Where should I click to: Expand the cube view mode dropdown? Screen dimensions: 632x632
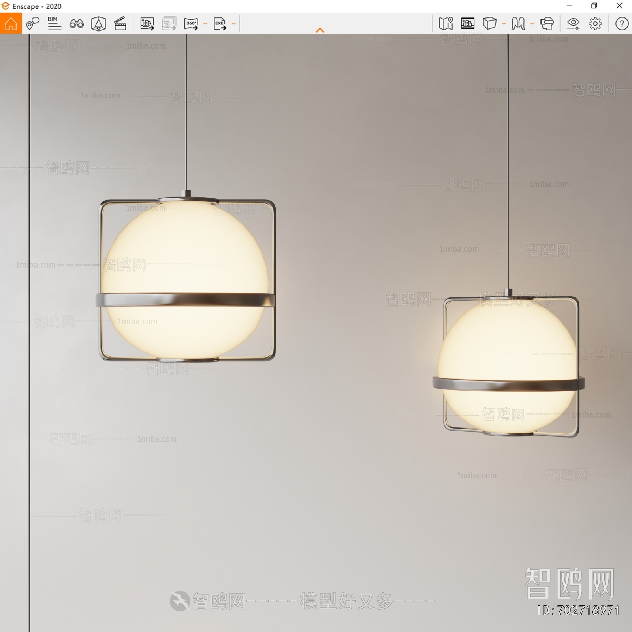(x=504, y=24)
